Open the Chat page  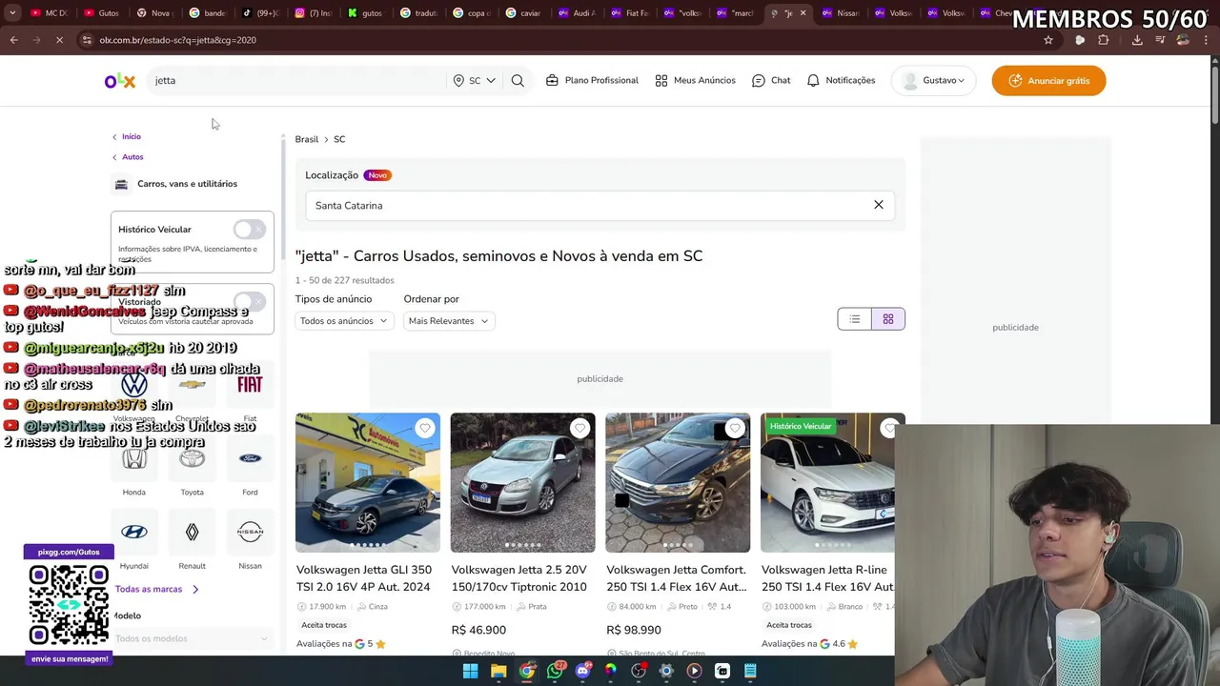pyautogui.click(x=771, y=81)
